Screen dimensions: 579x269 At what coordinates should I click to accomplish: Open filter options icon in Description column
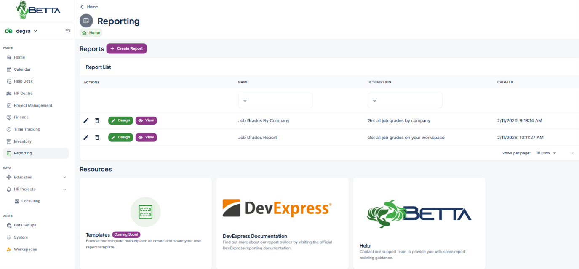(374, 100)
